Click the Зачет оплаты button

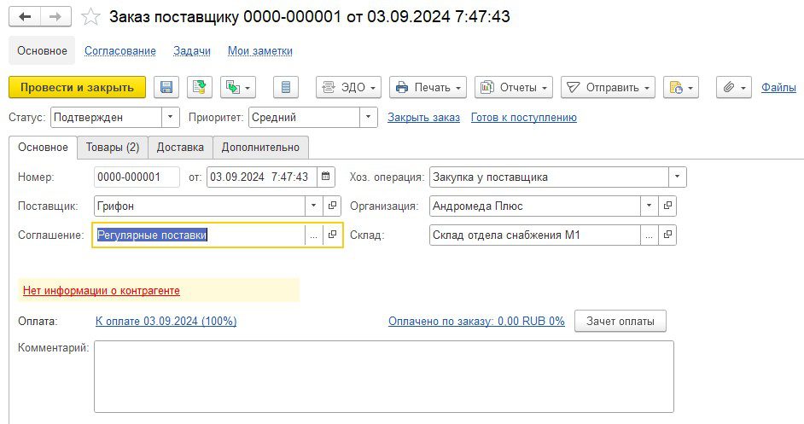tap(620, 321)
